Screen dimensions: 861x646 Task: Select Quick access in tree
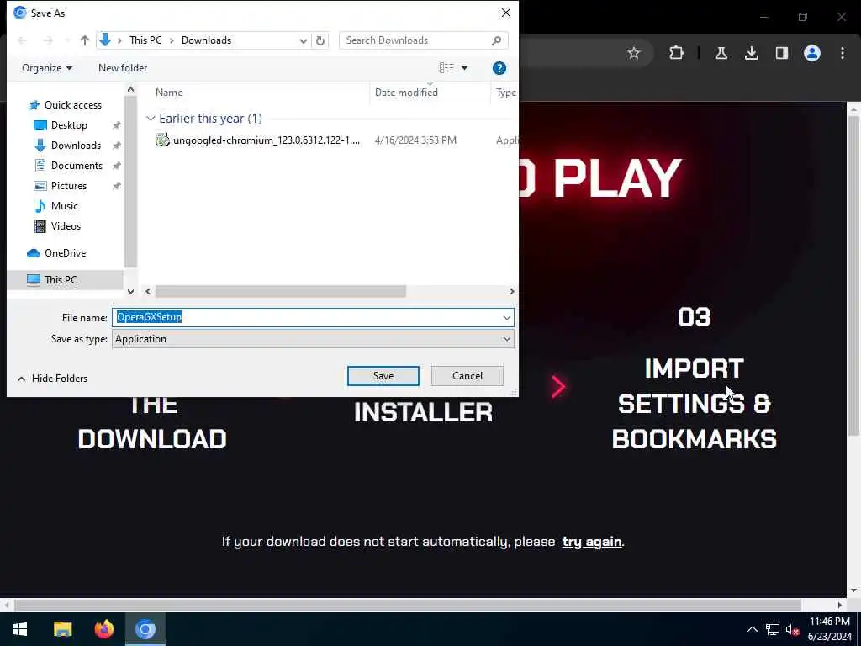(x=66, y=105)
